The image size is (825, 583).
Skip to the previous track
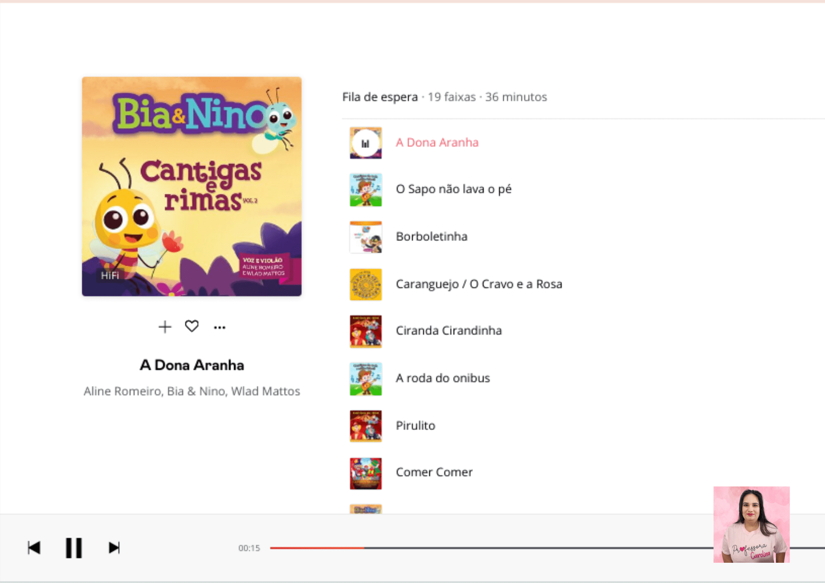[x=34, y=548]
